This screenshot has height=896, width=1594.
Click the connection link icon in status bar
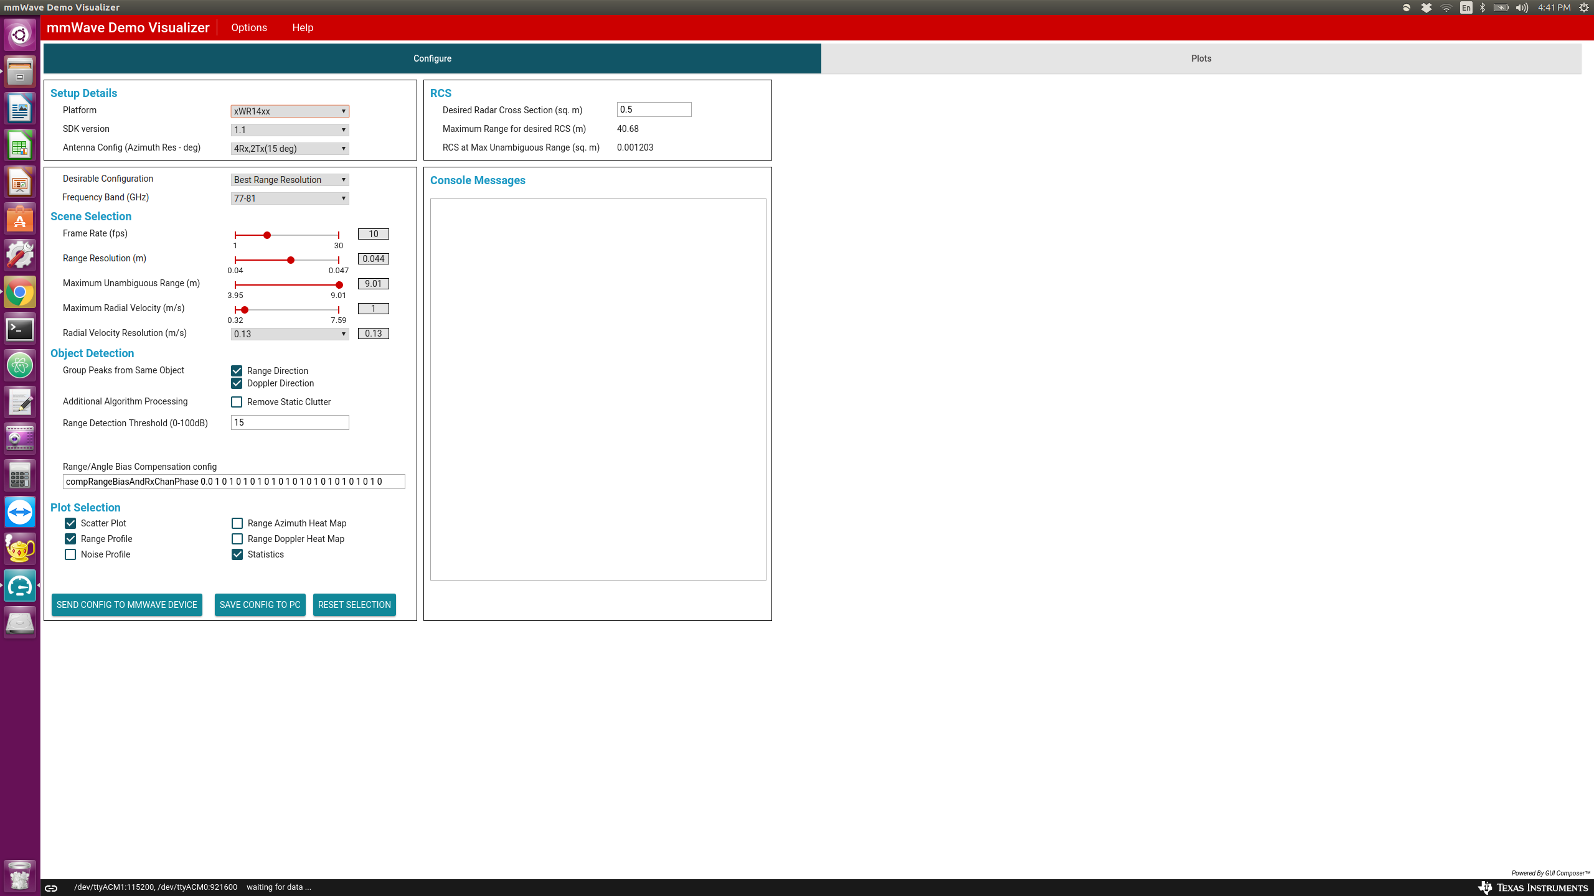[x=51, y=888]
